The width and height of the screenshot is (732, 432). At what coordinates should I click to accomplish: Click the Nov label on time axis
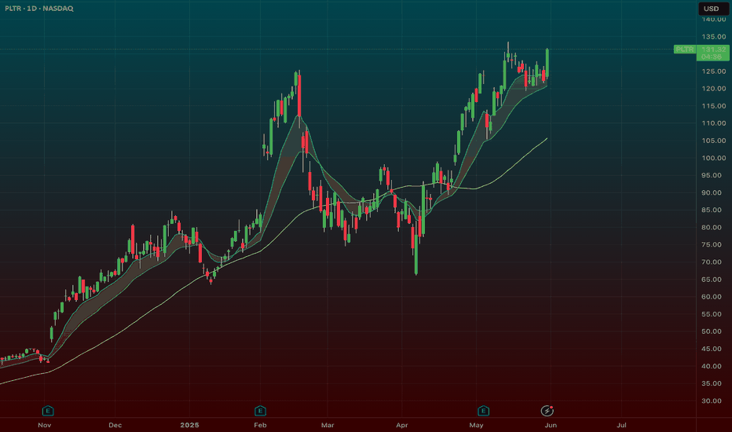(x=44, y=425)
